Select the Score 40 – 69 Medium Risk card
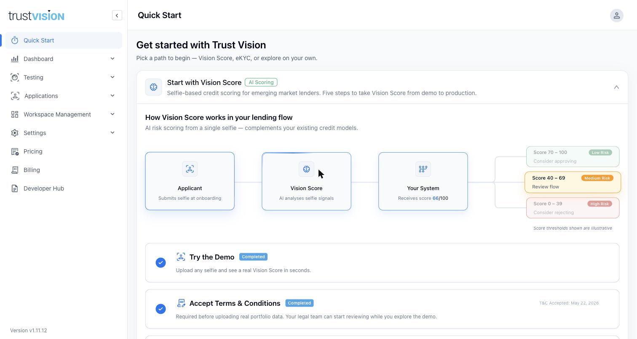Image resolution: width=637 pixels, height=339 pixels. pyautogui.click(x=573, y=182)
